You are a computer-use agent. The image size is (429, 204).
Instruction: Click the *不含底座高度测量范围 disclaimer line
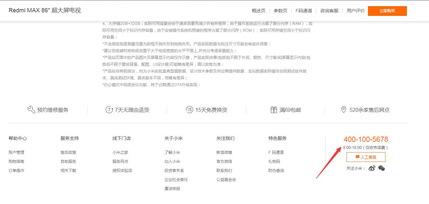[187, 44]
